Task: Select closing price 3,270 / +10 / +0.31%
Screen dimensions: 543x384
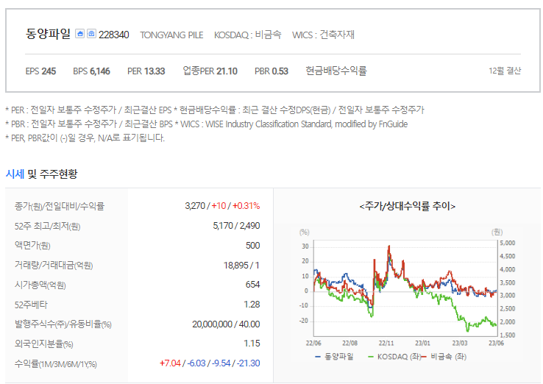Action: (222, 206)
